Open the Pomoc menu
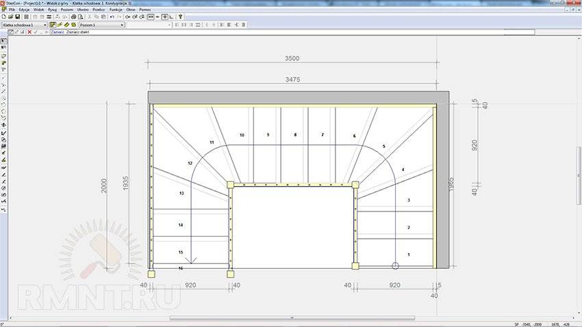This screenshot has width=582, height=327. [147, 10]
